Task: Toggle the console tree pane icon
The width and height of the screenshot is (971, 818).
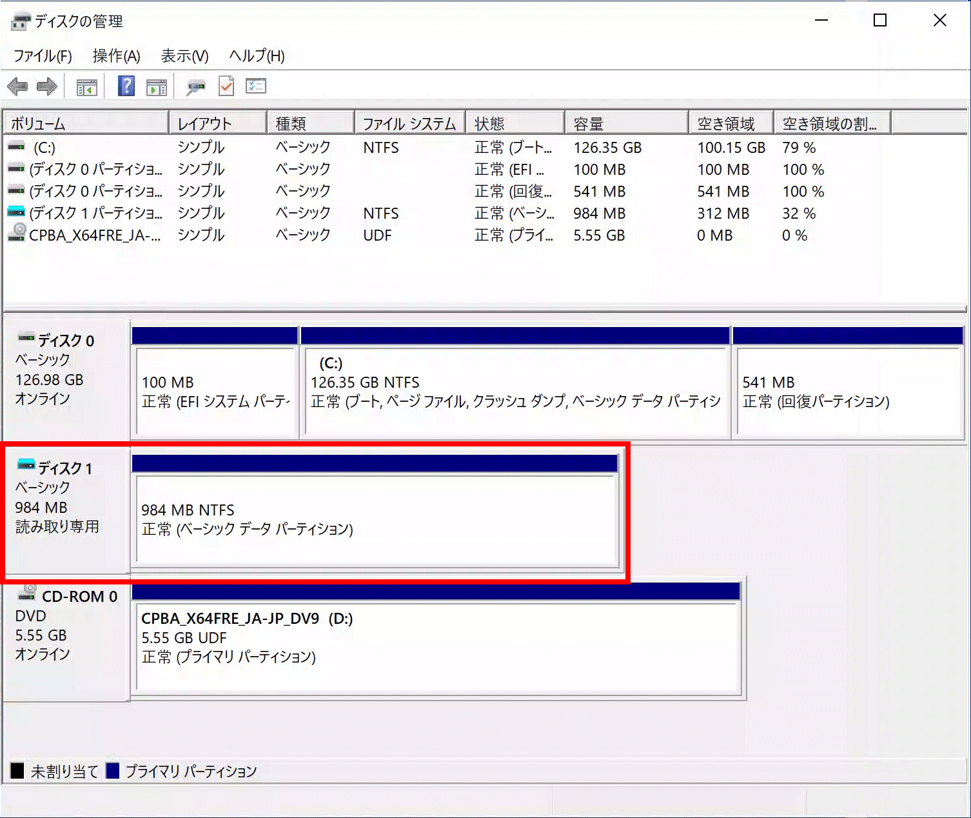Action: (87, 86)
